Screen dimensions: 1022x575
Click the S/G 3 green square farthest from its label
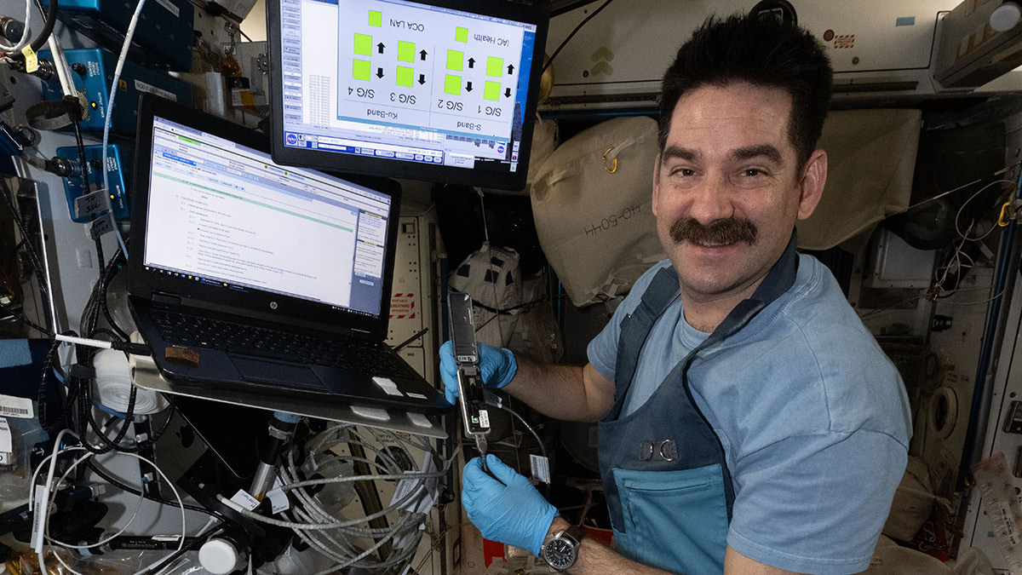point(406,52)
